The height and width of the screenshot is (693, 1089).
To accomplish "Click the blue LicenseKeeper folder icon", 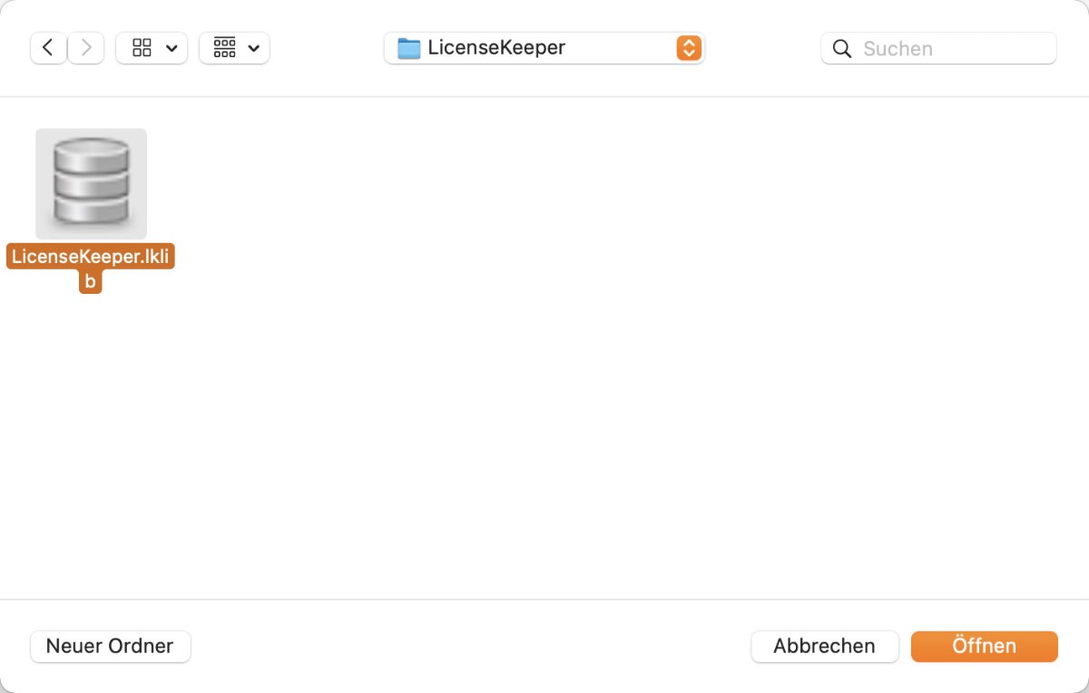I will (409, 48).
